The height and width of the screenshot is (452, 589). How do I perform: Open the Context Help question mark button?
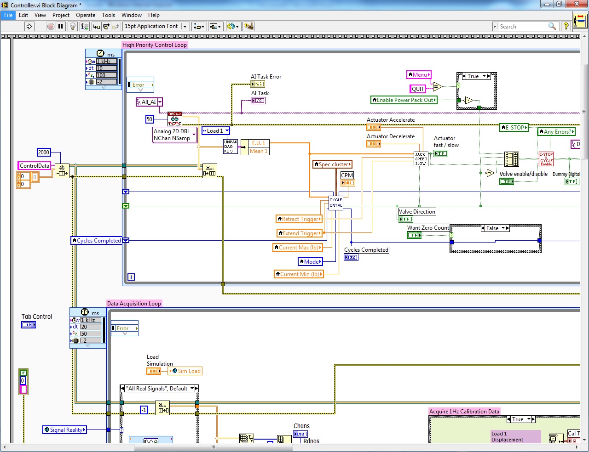click(x=566, y=26)
